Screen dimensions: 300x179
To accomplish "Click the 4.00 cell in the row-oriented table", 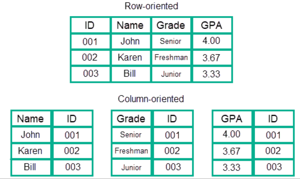I will 211,41.
